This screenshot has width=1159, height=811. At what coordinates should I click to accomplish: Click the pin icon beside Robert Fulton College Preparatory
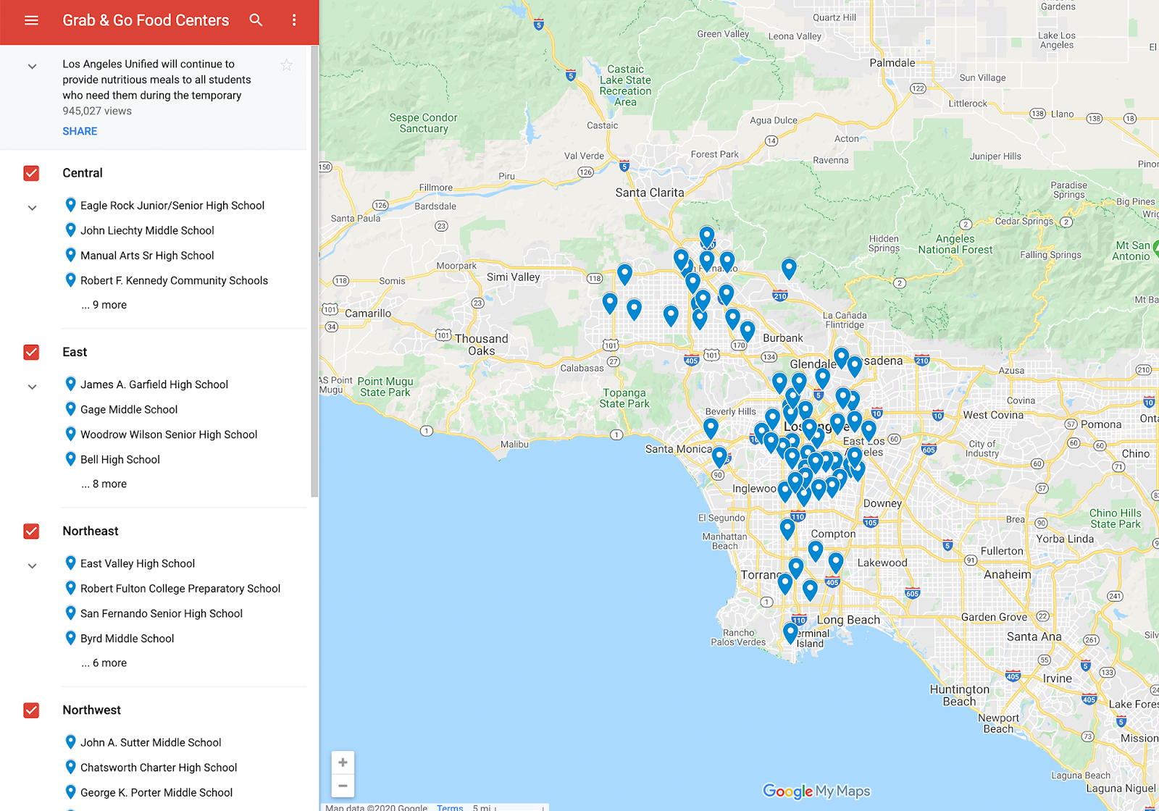point(70,588)
